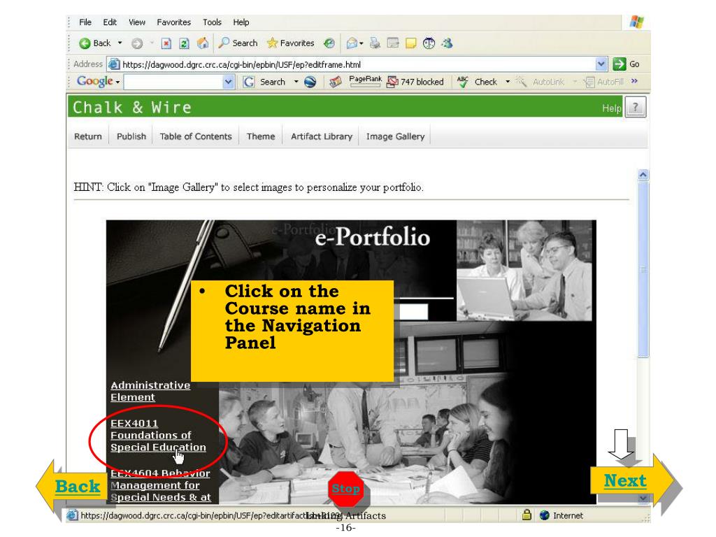Open the Google logo dropdown arrow
The image size is (716, 537).
click(117, 83)
